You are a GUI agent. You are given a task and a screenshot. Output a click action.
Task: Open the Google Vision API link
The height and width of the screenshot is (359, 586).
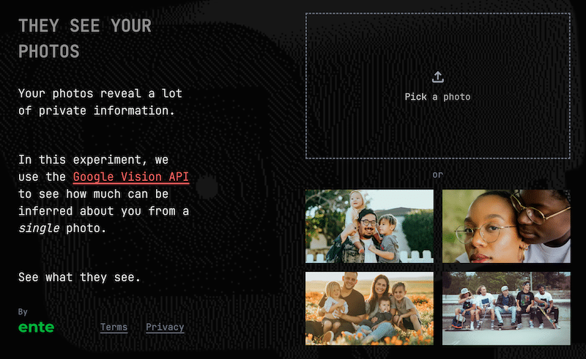(131, 177)
